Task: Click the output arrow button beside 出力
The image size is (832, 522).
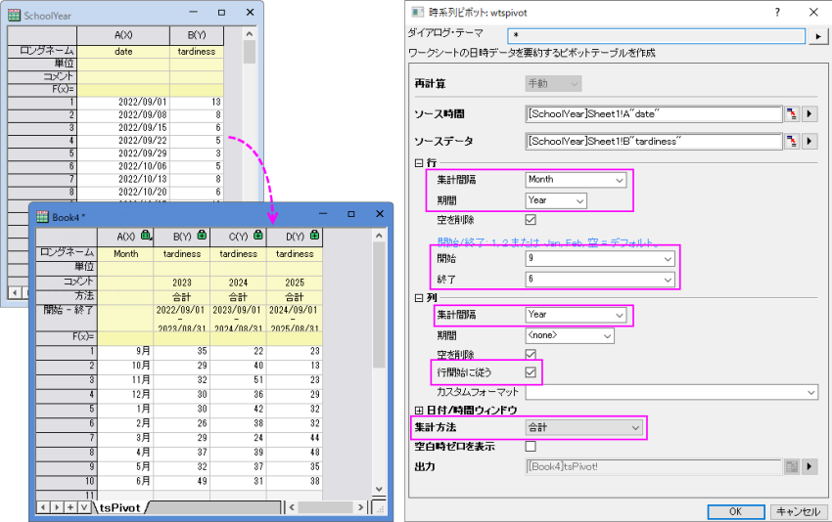Action: pyautogui.click(x=809, y=467)
